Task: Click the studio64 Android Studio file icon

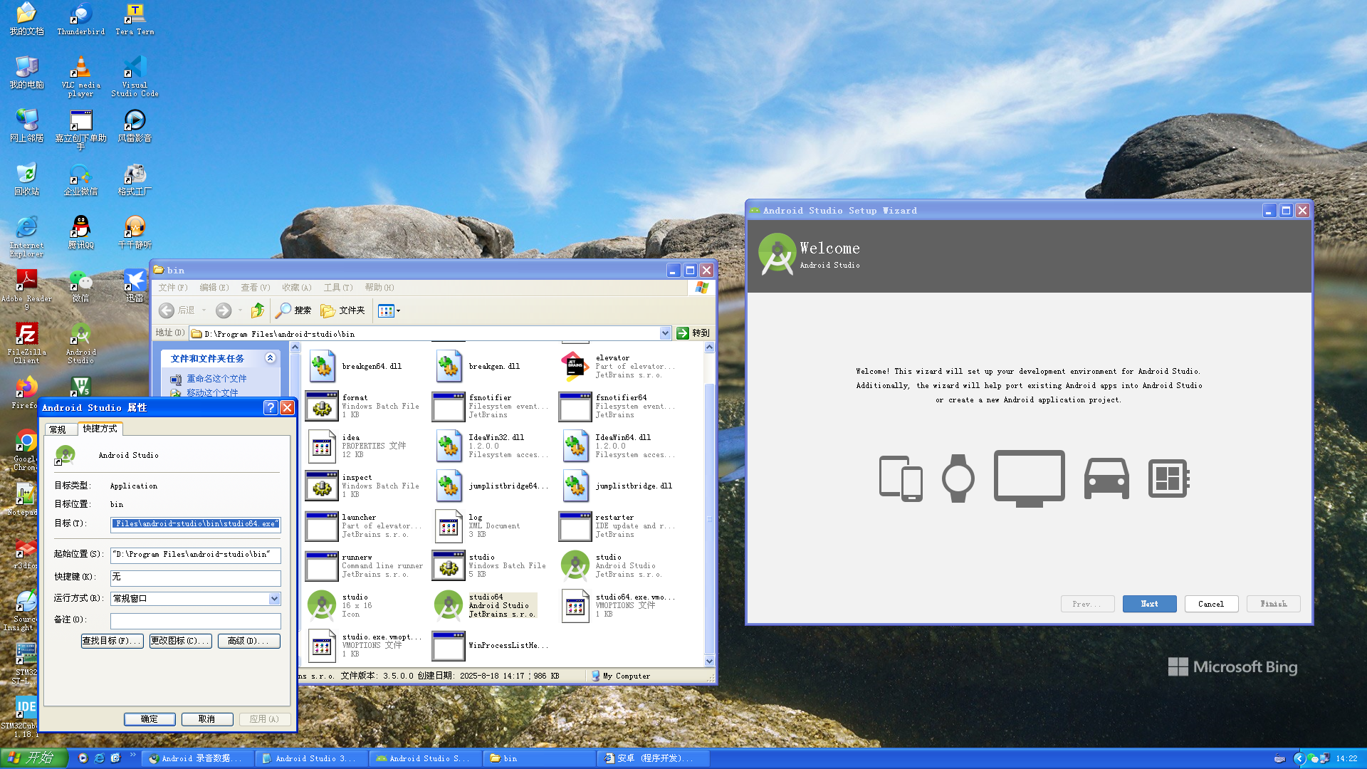Action: click(x=449, y=605)
